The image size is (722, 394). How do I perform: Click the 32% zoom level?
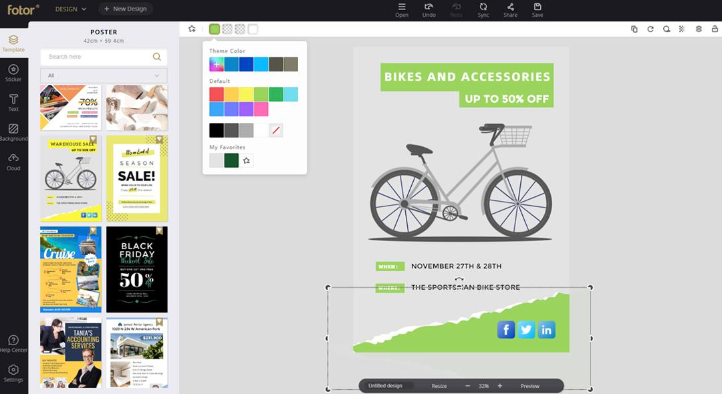[483, 386]
